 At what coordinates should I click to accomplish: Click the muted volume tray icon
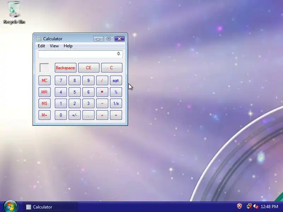point(256,206)
